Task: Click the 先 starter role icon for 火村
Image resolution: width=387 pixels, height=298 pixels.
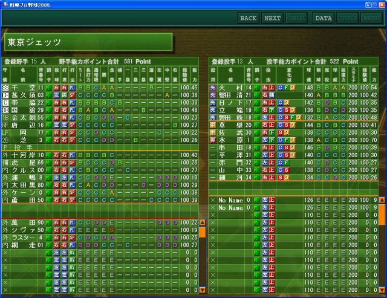Action: (x=213, y=88)
